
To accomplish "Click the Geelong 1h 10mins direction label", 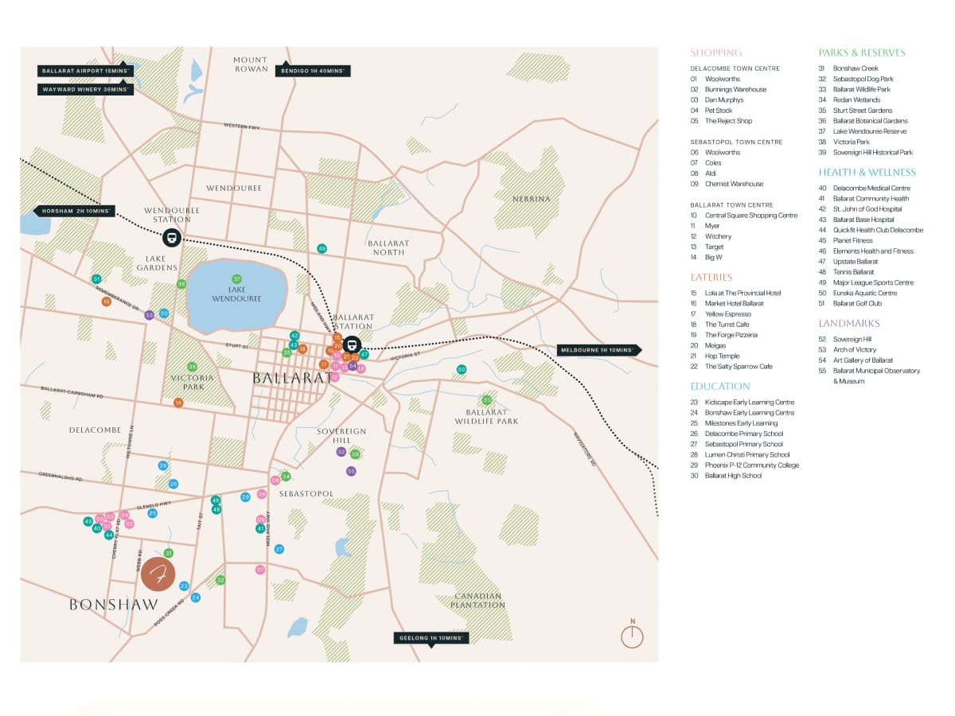I will [x=431, y=638].
